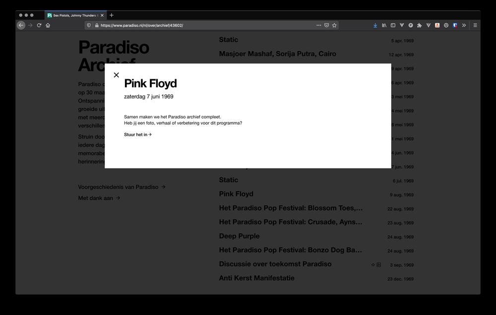Show tracking protection shield info
This screenshot has width=496, height=315.
pos(89,25)
